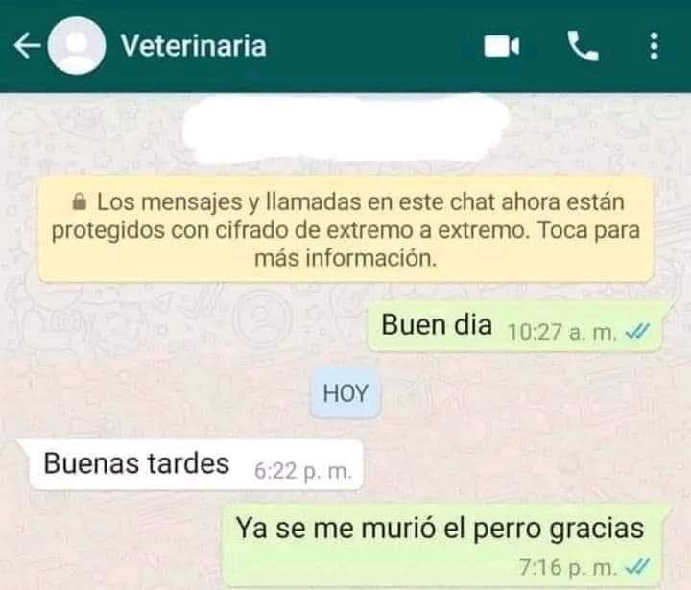The image size is (691, 590).
Task: Select the 'Buen dia' message bubble
Action: pyautogui.click(x=515, y=326)
